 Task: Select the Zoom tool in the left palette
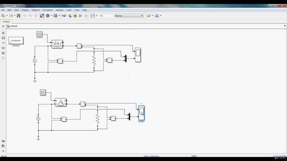[x=3, y=33]
